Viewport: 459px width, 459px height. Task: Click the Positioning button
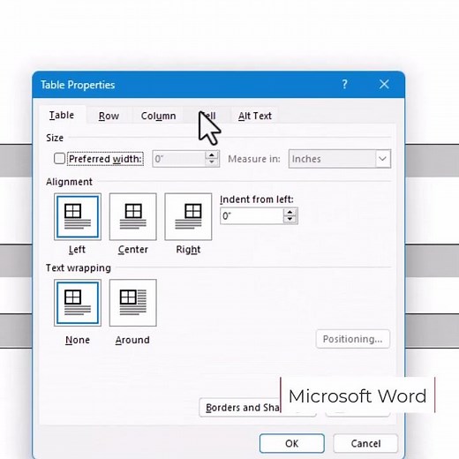(x=353, y=339)
